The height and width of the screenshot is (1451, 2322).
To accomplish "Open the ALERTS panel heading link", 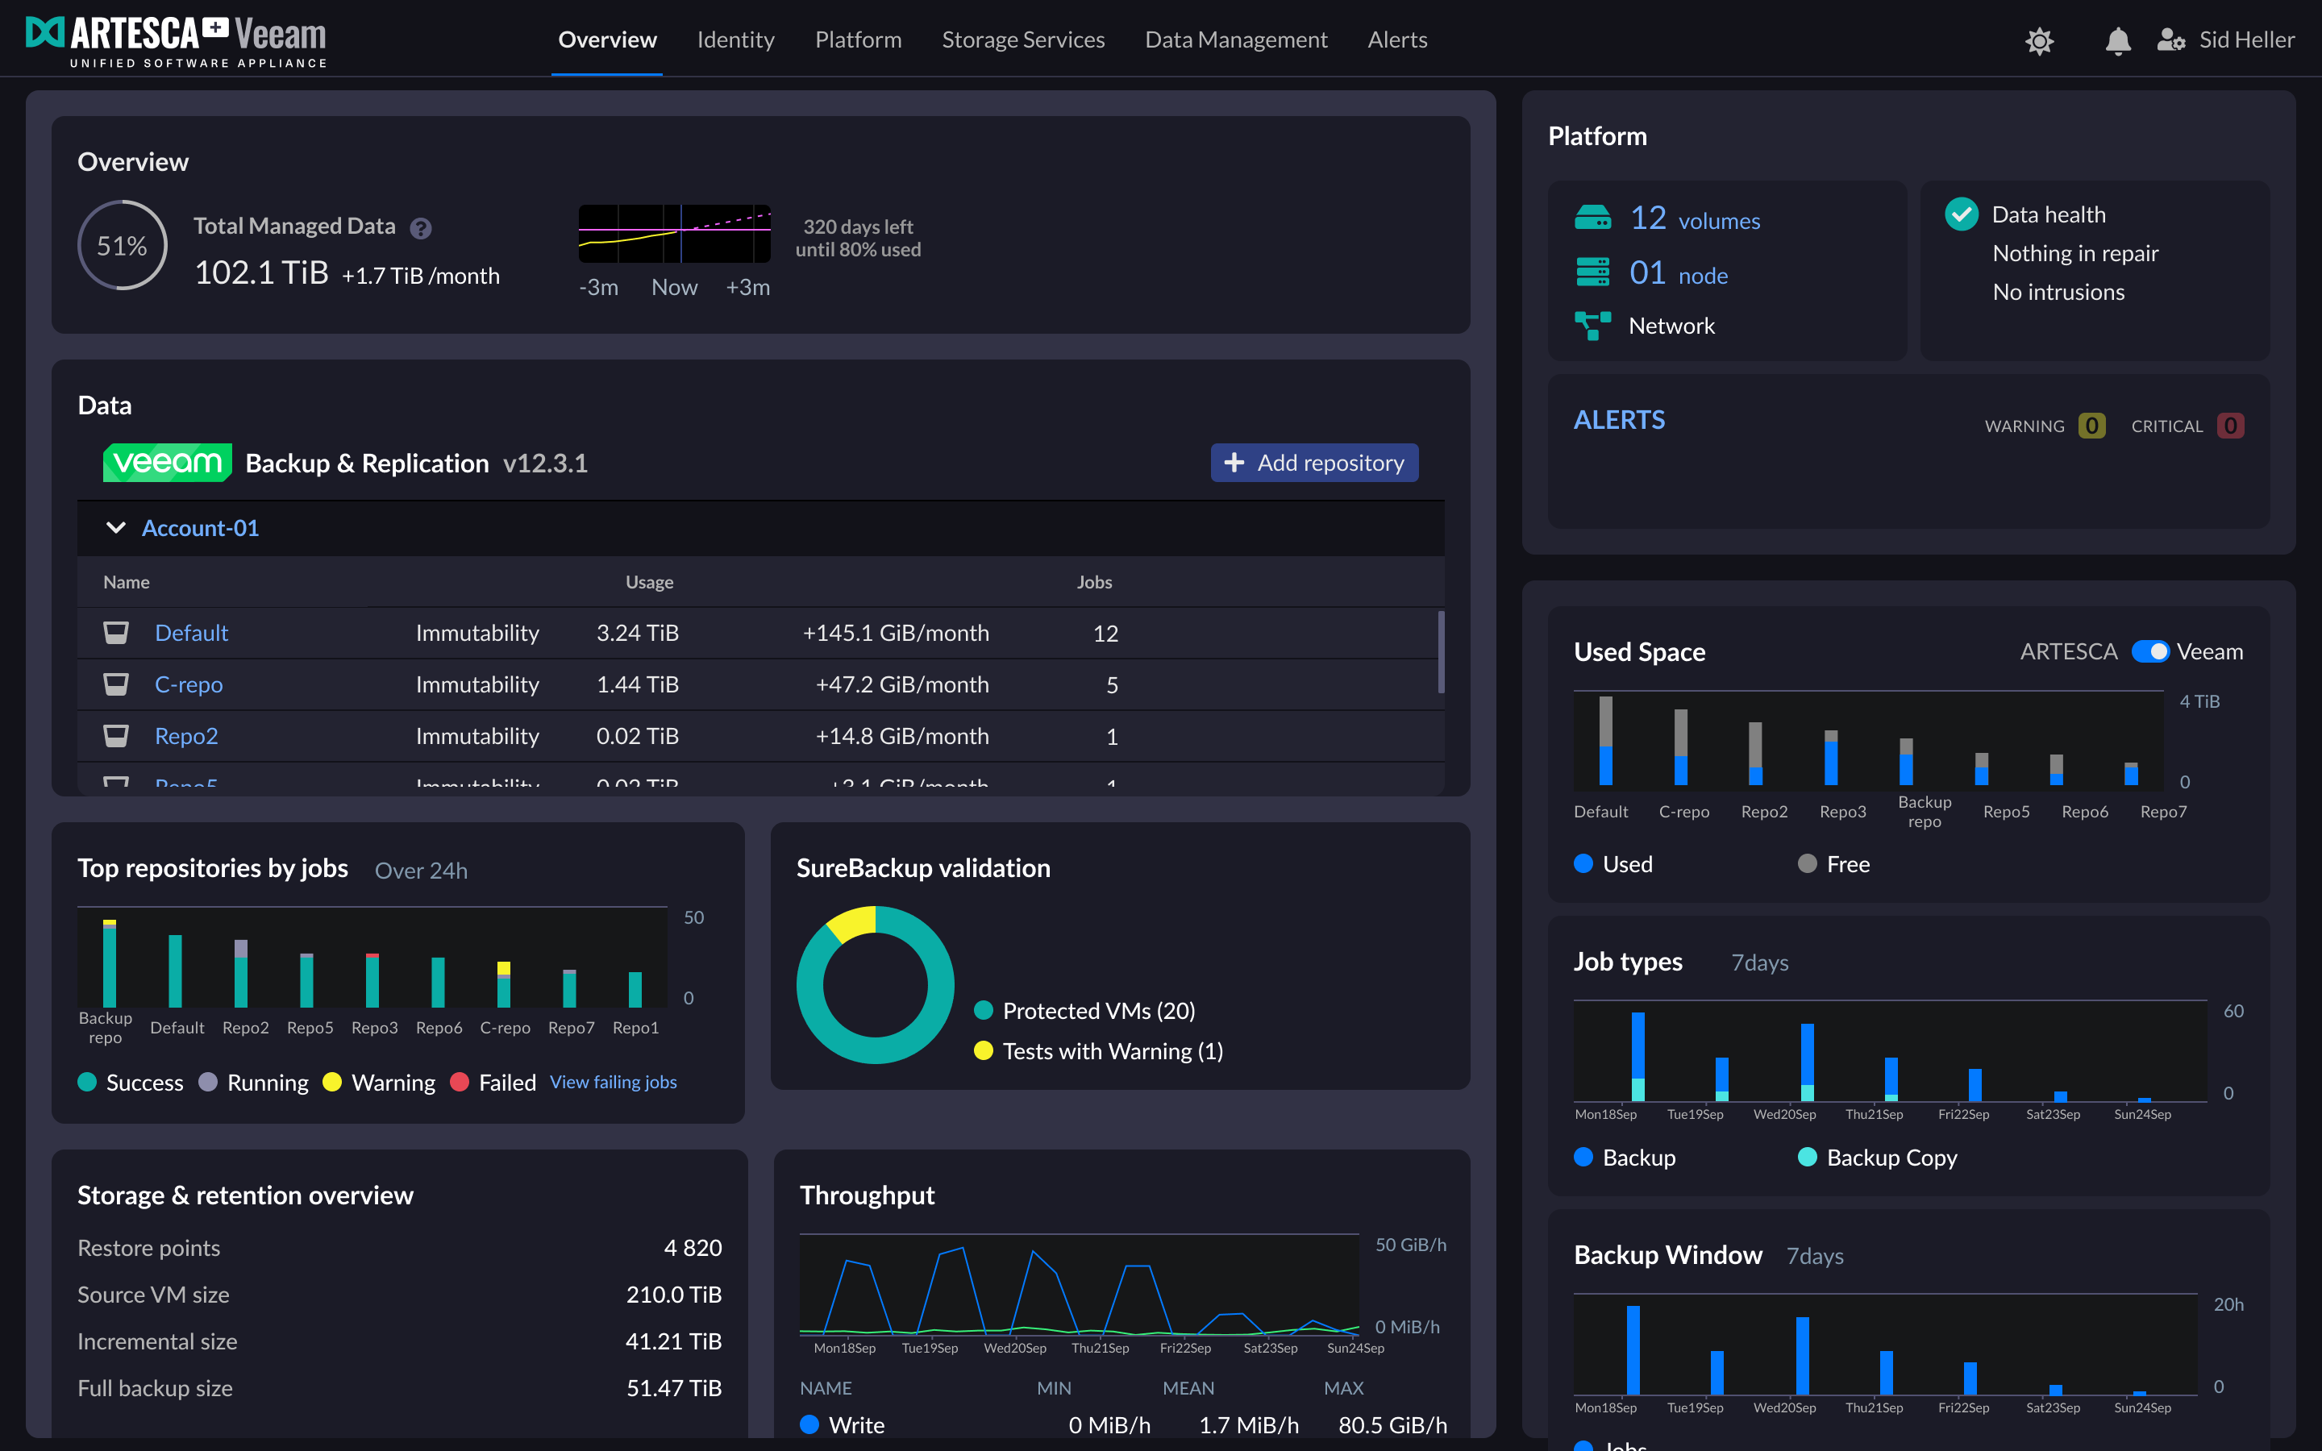I will 1619,419.
